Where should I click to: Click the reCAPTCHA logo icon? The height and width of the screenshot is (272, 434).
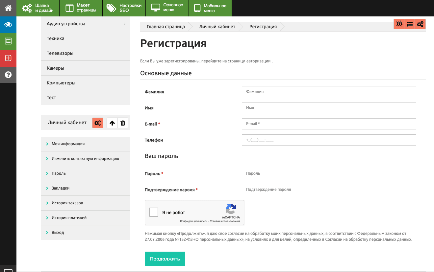231,209
